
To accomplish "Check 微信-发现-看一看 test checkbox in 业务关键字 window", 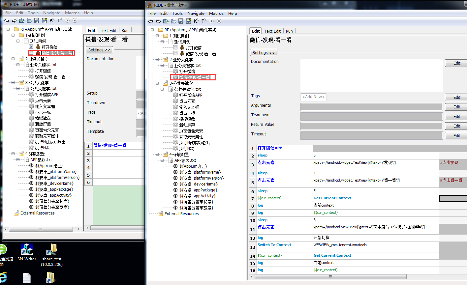I will pyautogui.click(x=175, y=53).
